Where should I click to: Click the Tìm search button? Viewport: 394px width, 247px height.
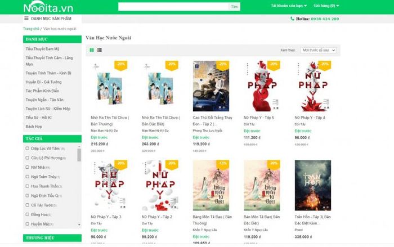tap(234, 7)
